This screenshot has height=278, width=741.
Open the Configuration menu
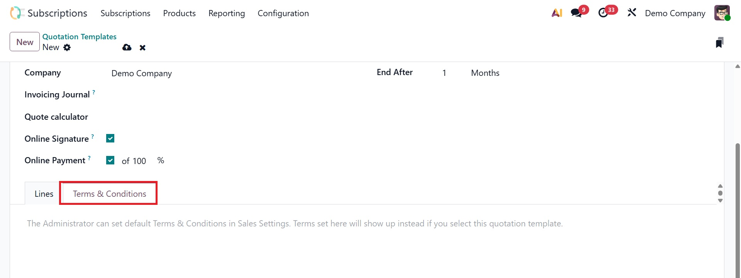(283, 13)
